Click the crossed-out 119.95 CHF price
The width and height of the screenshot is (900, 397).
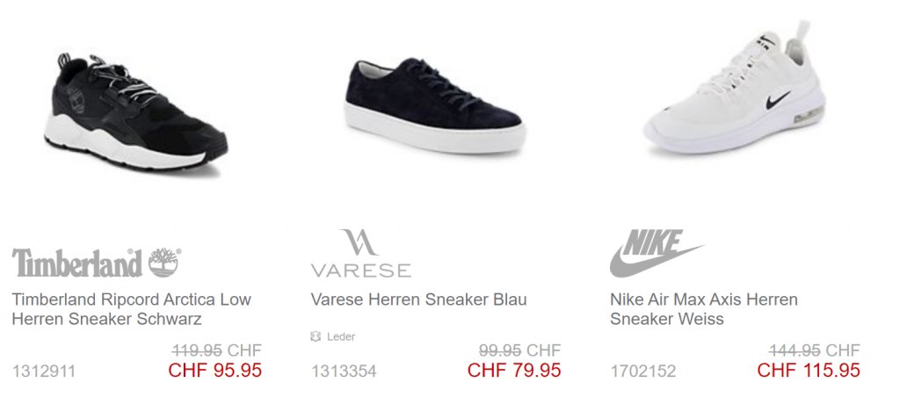[x=217, y=350]
